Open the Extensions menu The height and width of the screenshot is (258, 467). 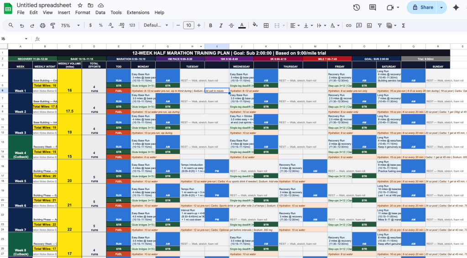138,12
